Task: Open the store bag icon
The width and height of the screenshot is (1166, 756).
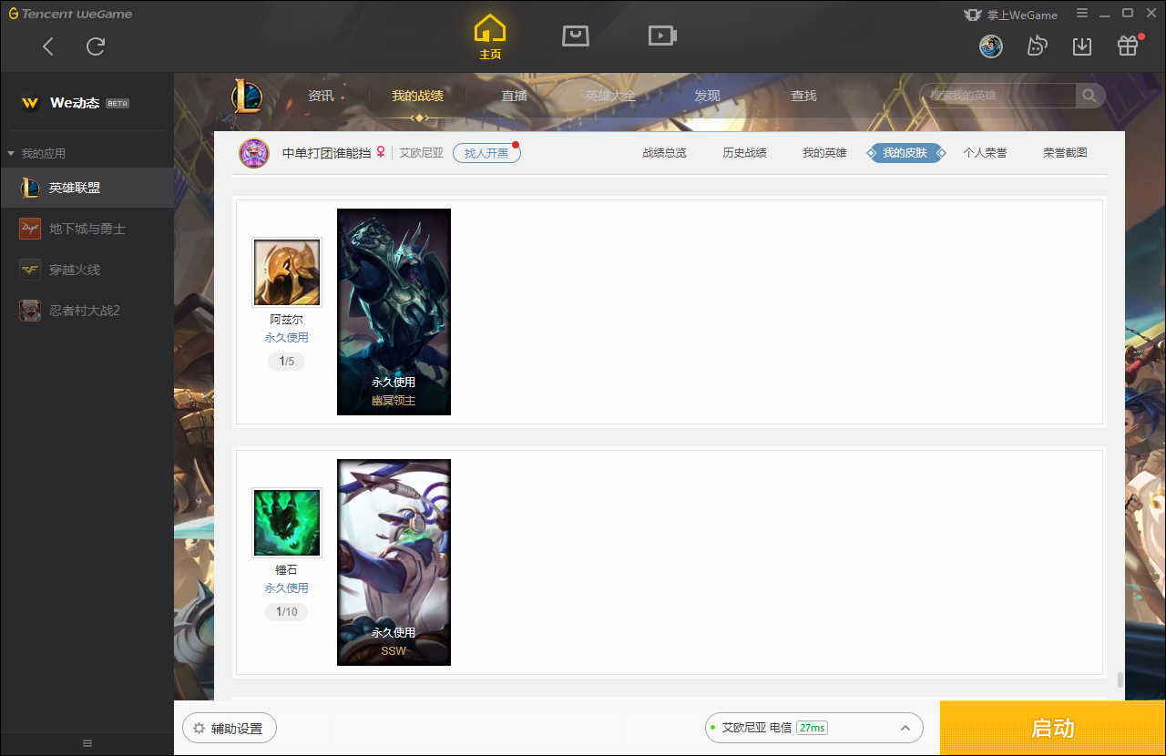Action: (576, 36)
